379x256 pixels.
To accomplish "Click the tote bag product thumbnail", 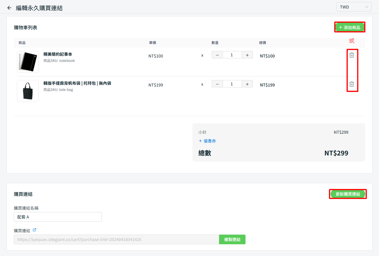I will pos(28,91).
